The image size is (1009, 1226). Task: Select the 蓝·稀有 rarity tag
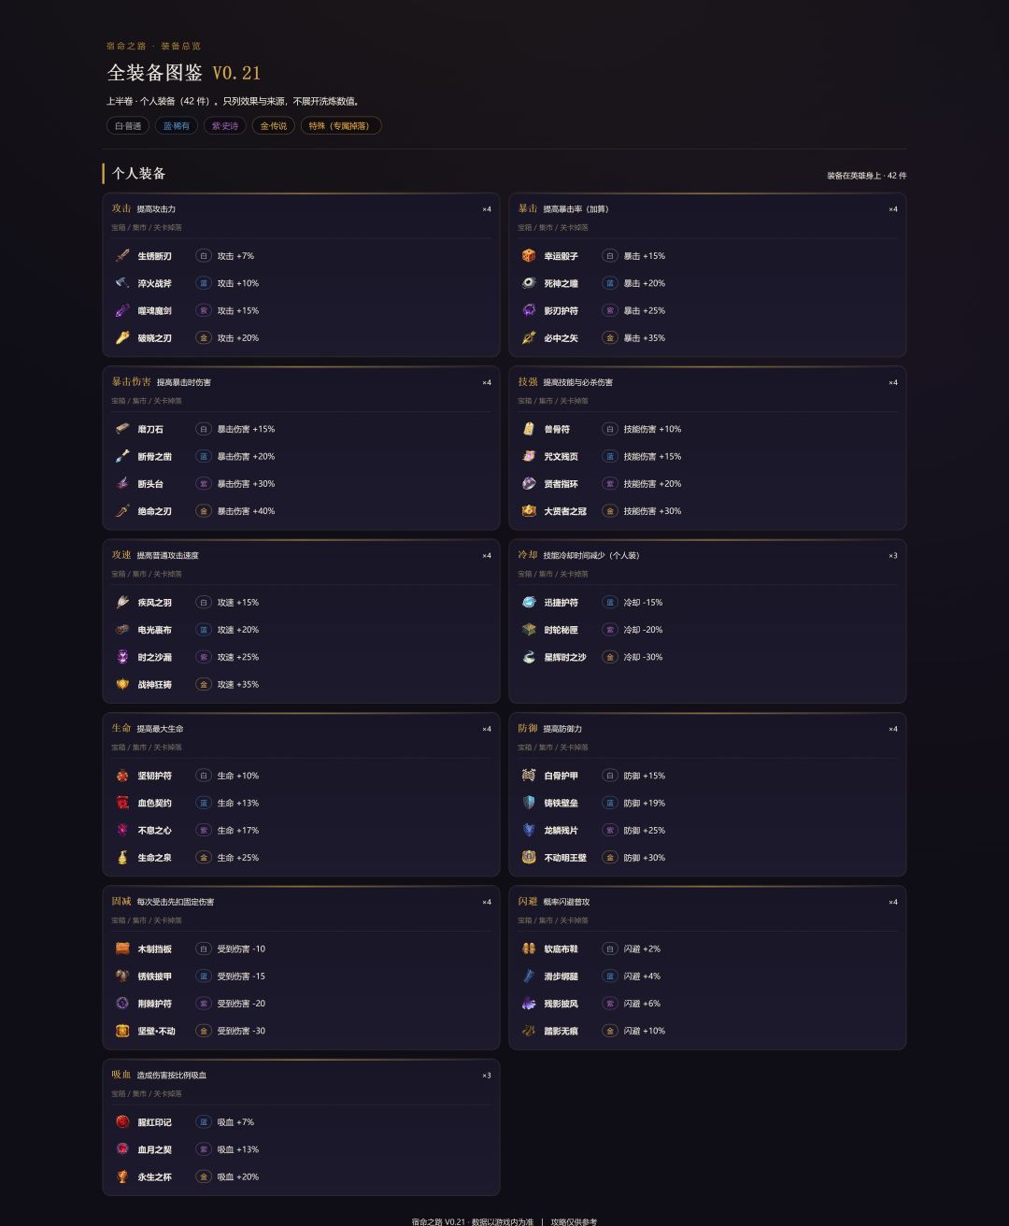coord(177,125)
